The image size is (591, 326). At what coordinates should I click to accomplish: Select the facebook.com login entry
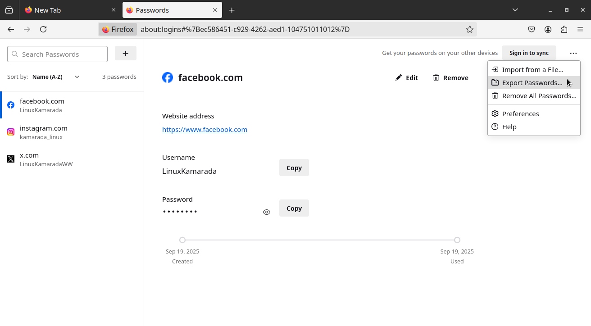(x=72, y=105)
